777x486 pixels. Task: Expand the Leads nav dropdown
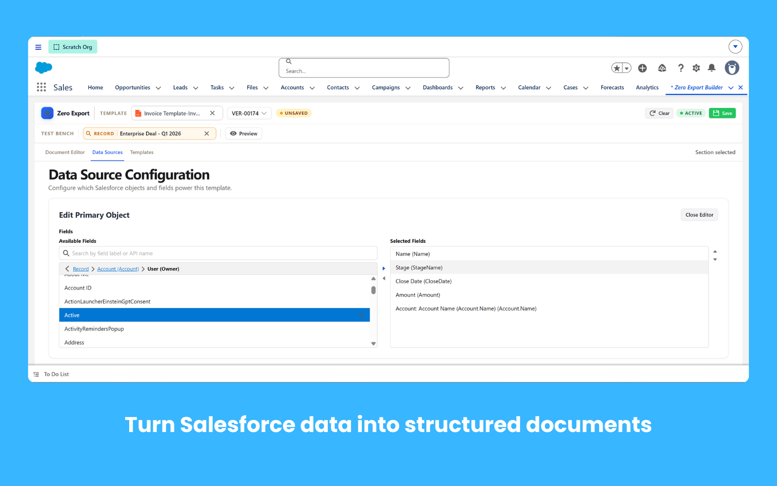click(196, 88)
